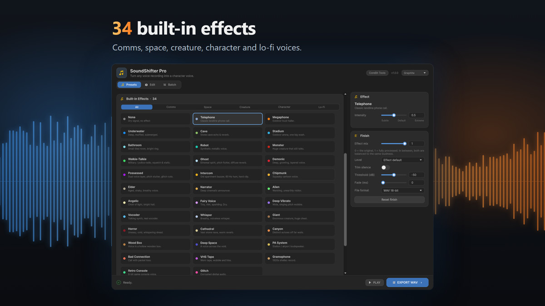Select the None dry signal effect
The image size is (545, 306).
[x=156, y=119]
